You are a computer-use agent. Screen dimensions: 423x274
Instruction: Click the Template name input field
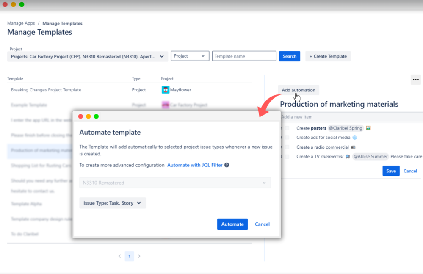tap(244, 56)
